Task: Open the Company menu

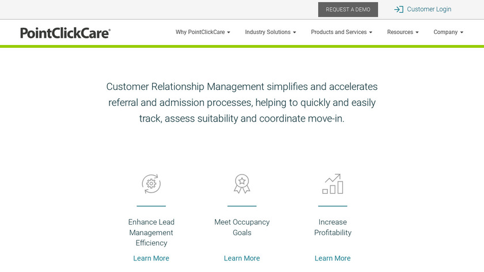Action: [x=448, y=32]
